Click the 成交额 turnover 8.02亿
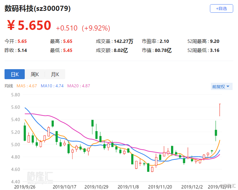 pos(121,50)
